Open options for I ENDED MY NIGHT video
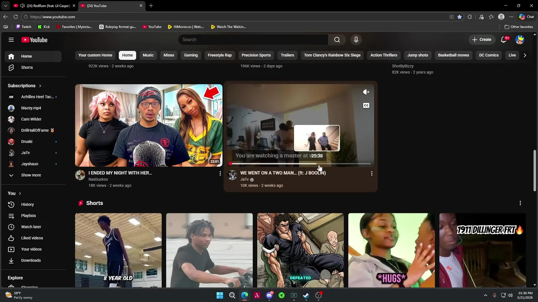This screenshot has height=302, width=538. [220, 173]
